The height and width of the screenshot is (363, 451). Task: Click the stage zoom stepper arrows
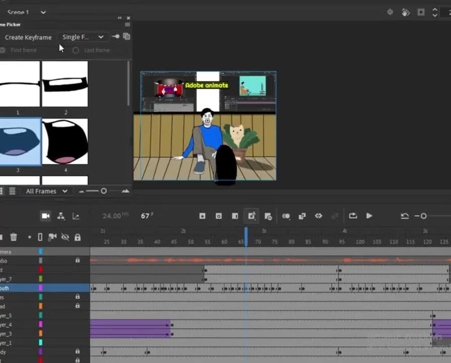pyautogui.click(x=435, y=12)
